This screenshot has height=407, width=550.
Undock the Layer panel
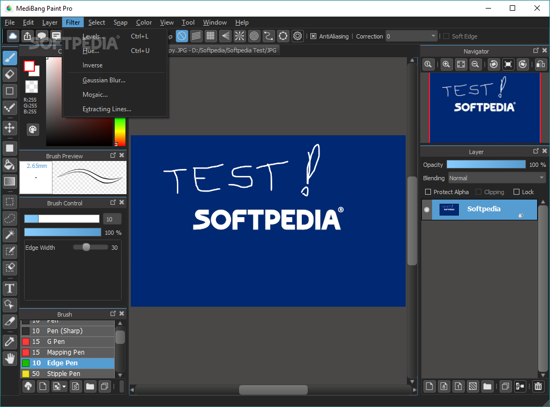click(x=536, y=151)
